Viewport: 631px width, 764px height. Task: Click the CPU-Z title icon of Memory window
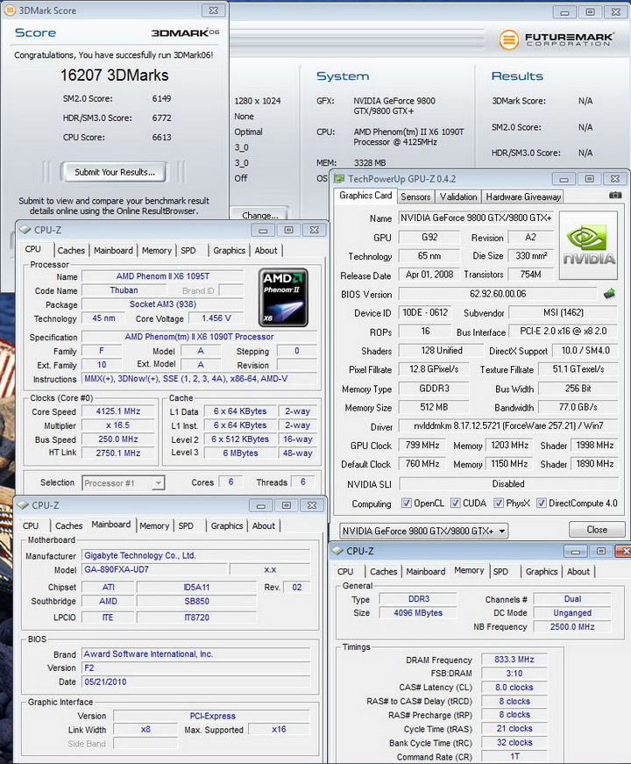pos(337,551)
